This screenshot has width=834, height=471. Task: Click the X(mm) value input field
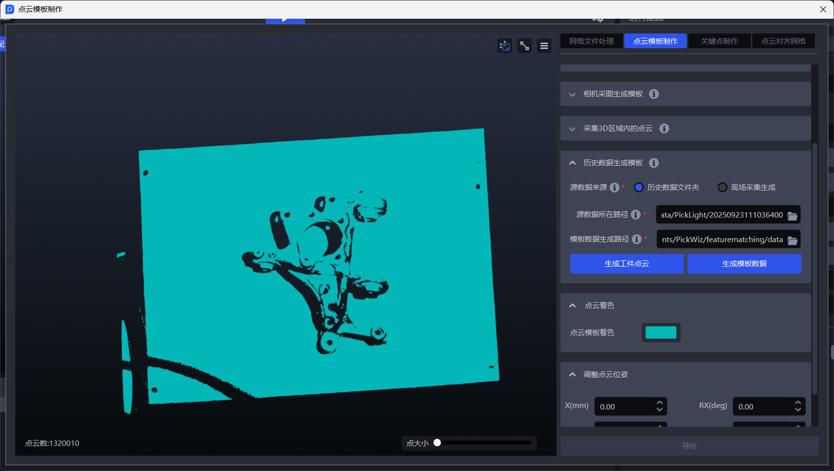pos(625,407)
